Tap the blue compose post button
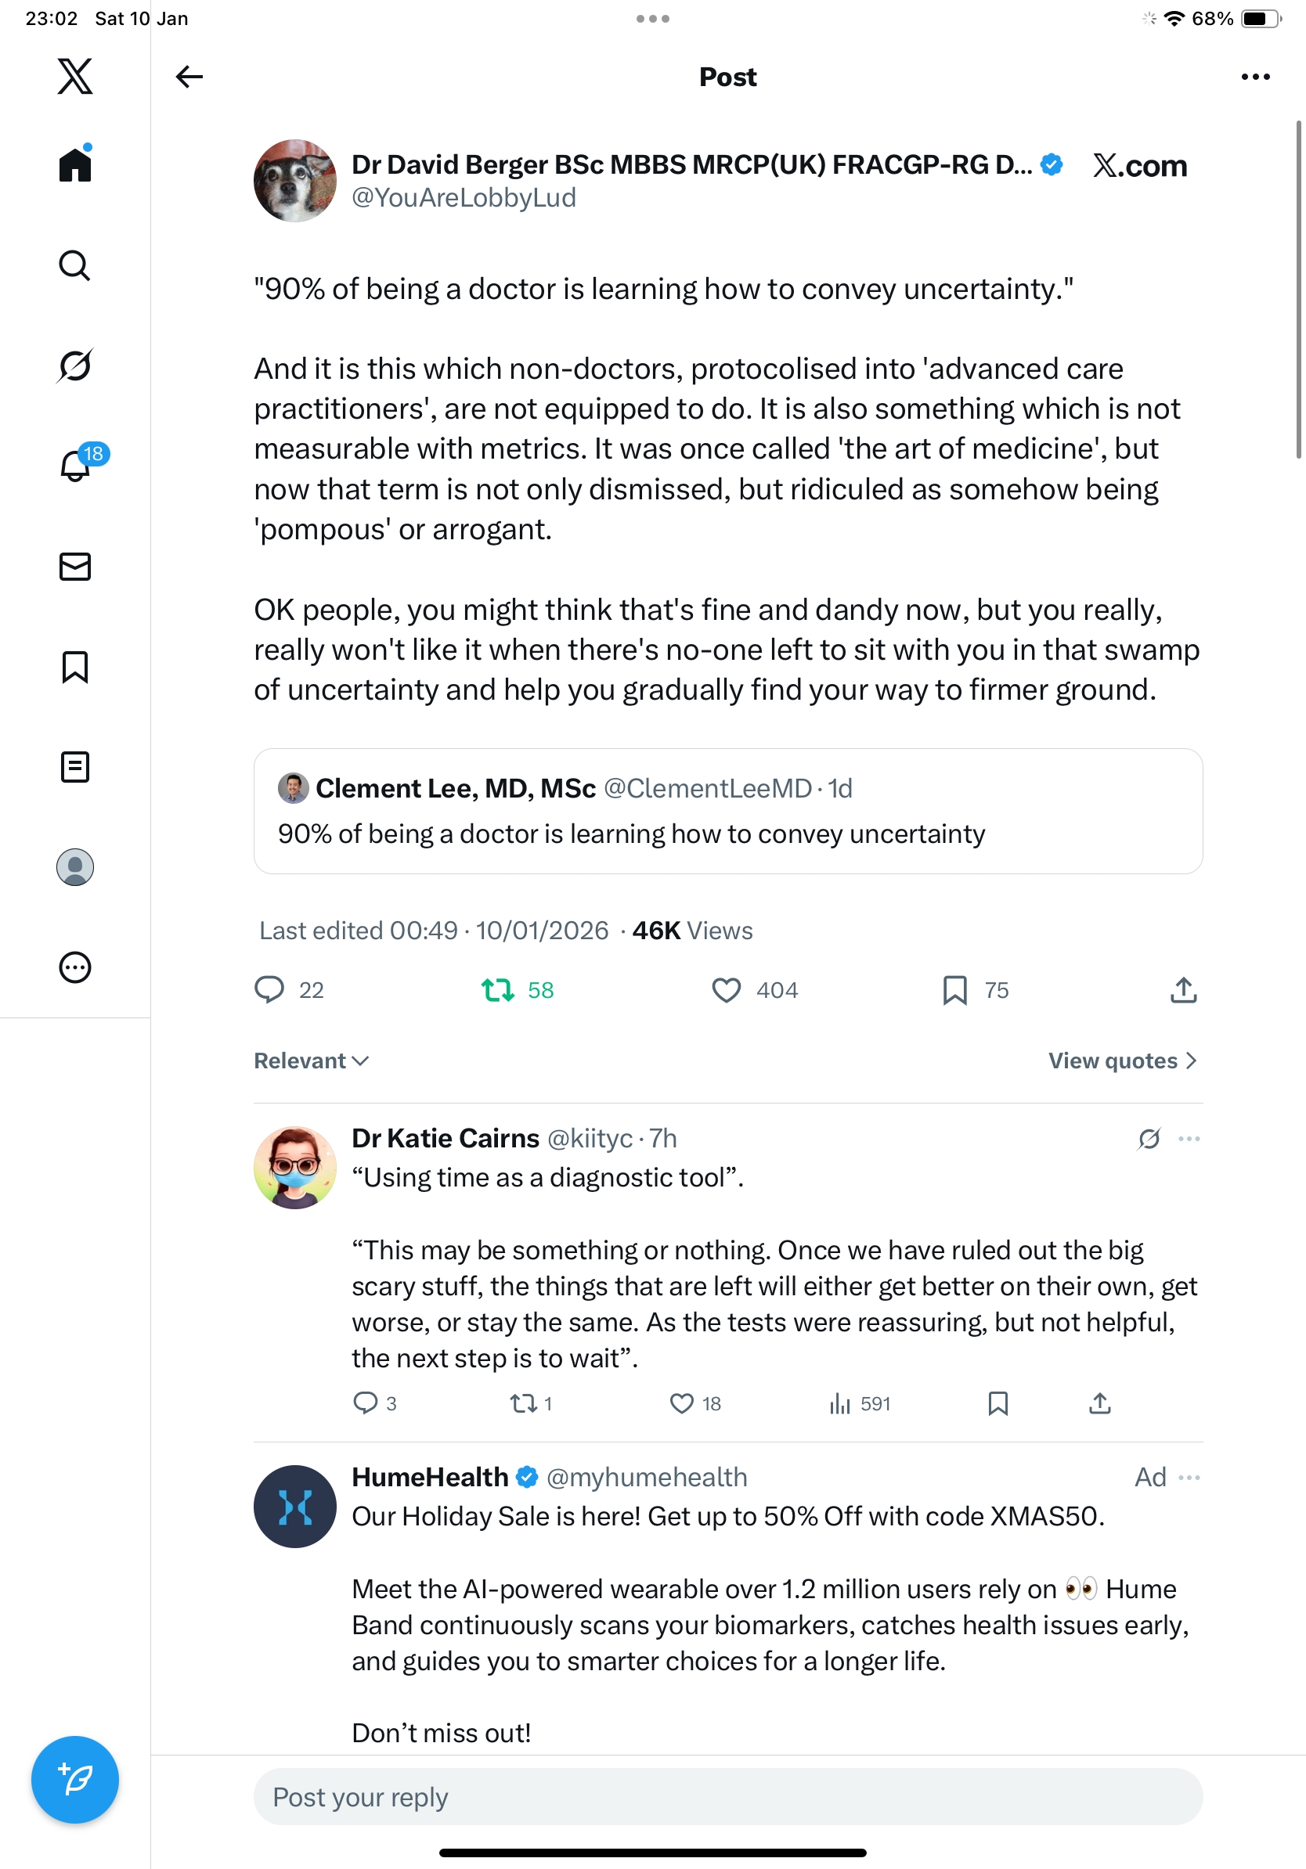The image size is (1306, 1869). [x=75, y=1780]
